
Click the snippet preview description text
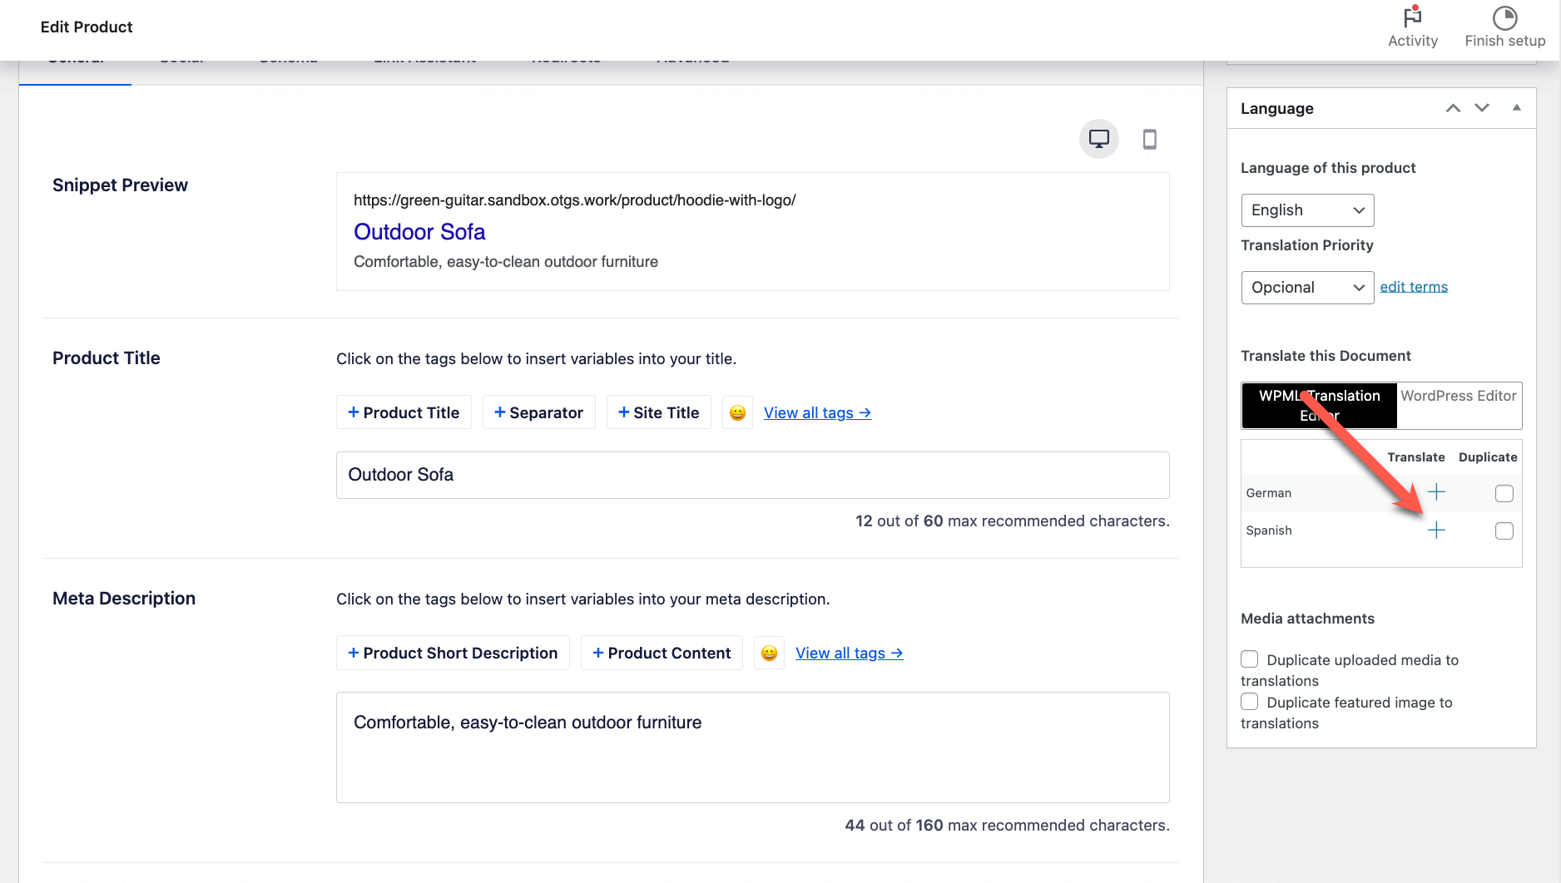506,262
